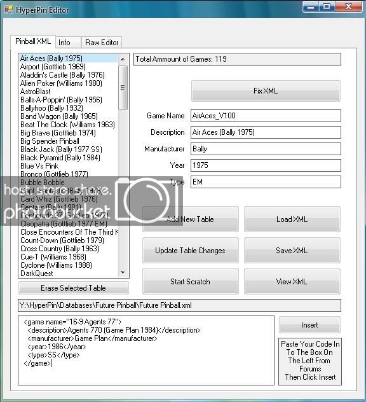The width and height of the screenshot is (366, 402).
Task: Click the game list scroll up arrow
Action: tap(123, 59)
